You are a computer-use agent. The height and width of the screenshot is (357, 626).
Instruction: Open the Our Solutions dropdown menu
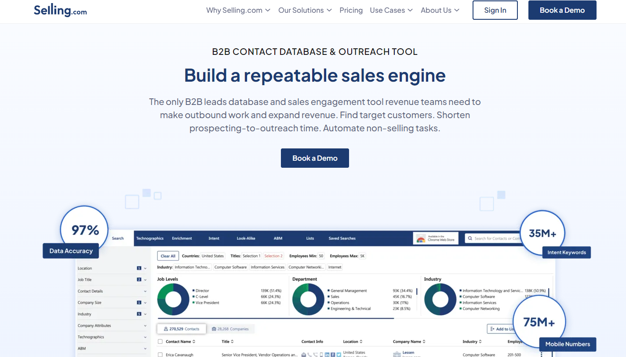click(x=305, y=10)
